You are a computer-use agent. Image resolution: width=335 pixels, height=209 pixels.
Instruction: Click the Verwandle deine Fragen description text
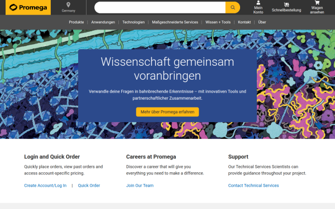tap(167, 95)
